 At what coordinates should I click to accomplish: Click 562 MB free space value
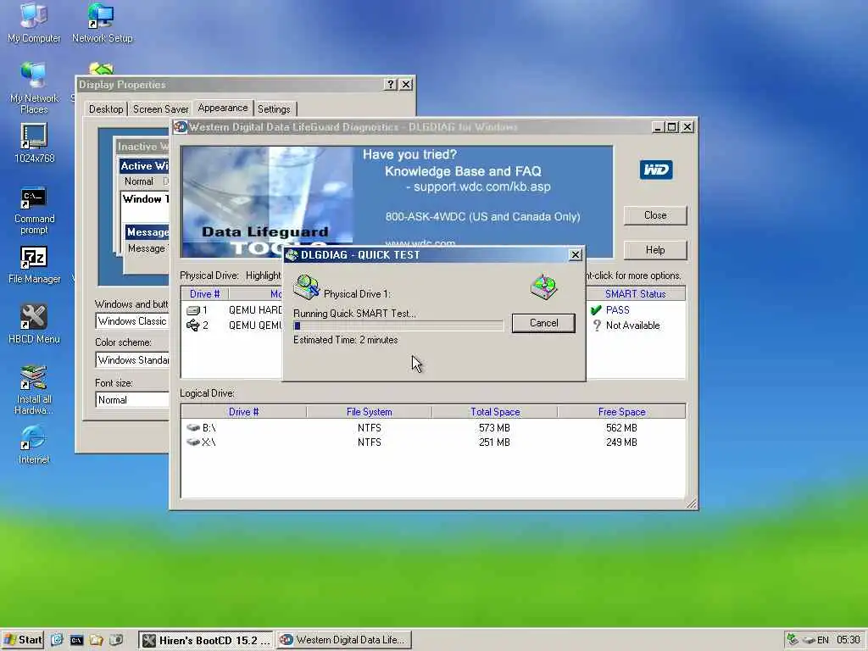[x=621, y=428]
